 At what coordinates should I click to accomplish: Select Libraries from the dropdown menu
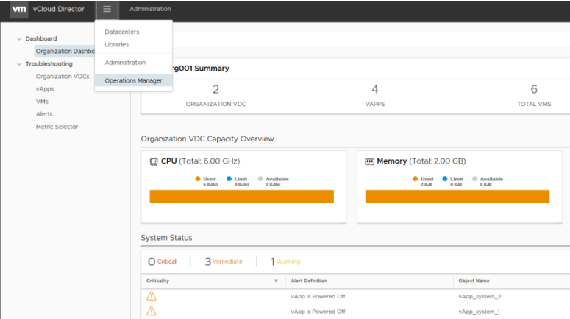click(117, 45)
